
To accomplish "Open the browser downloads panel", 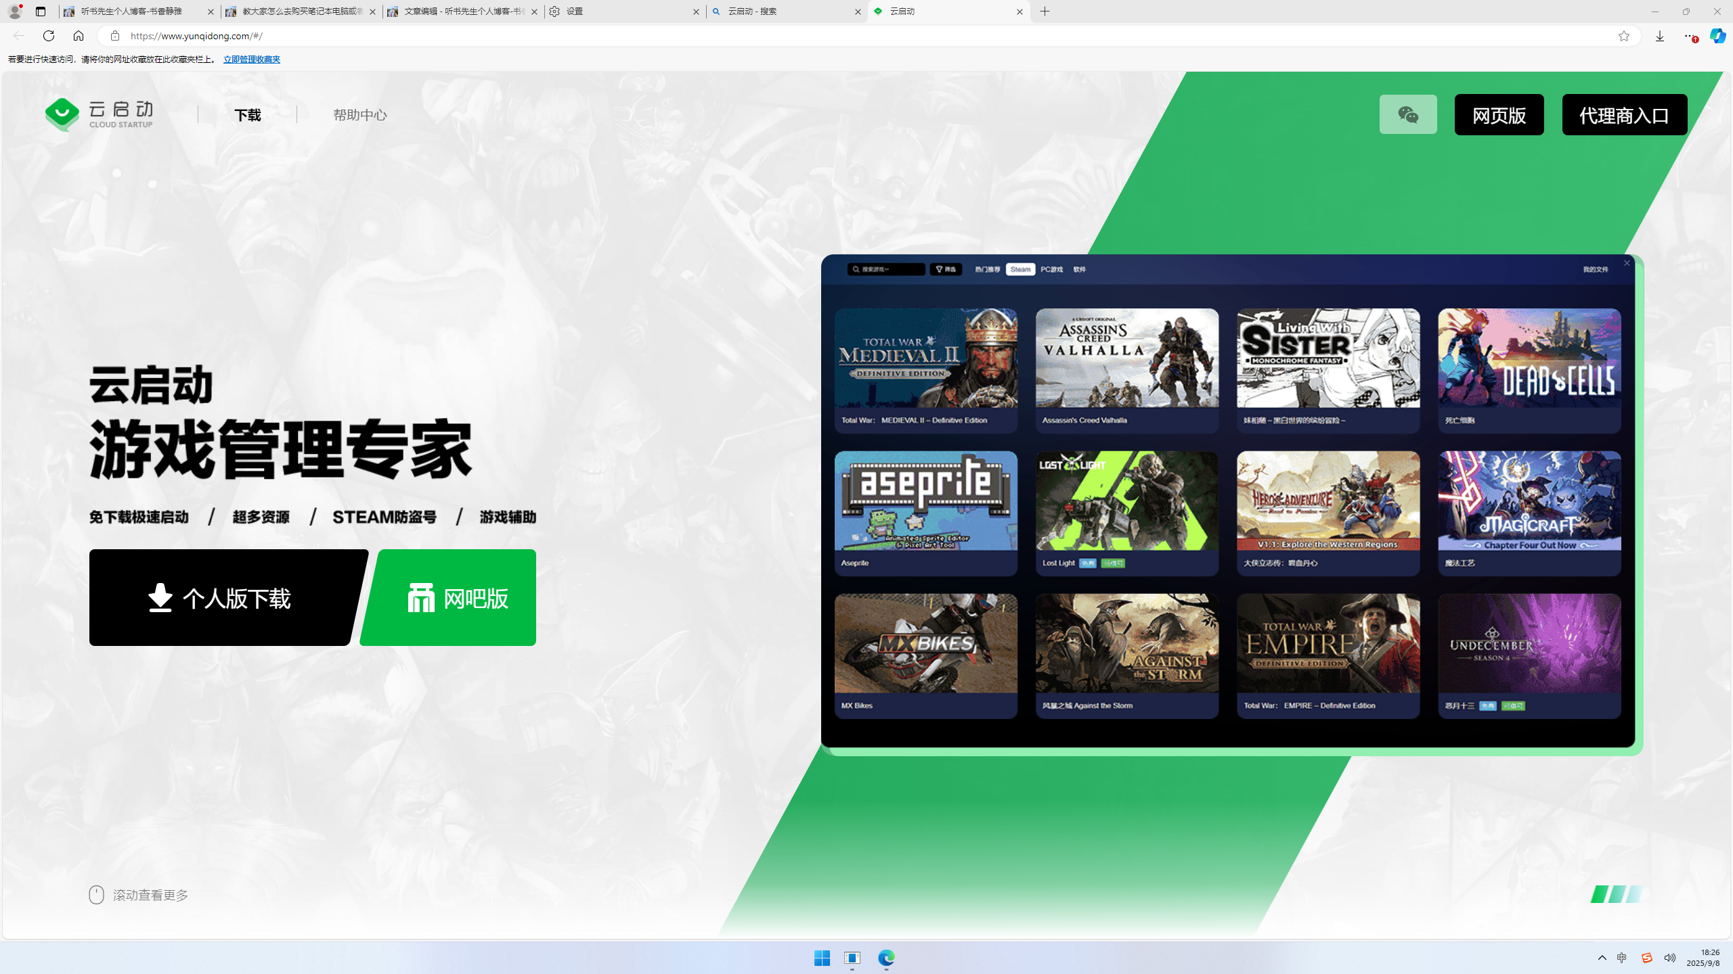I will click(1659, 36).
